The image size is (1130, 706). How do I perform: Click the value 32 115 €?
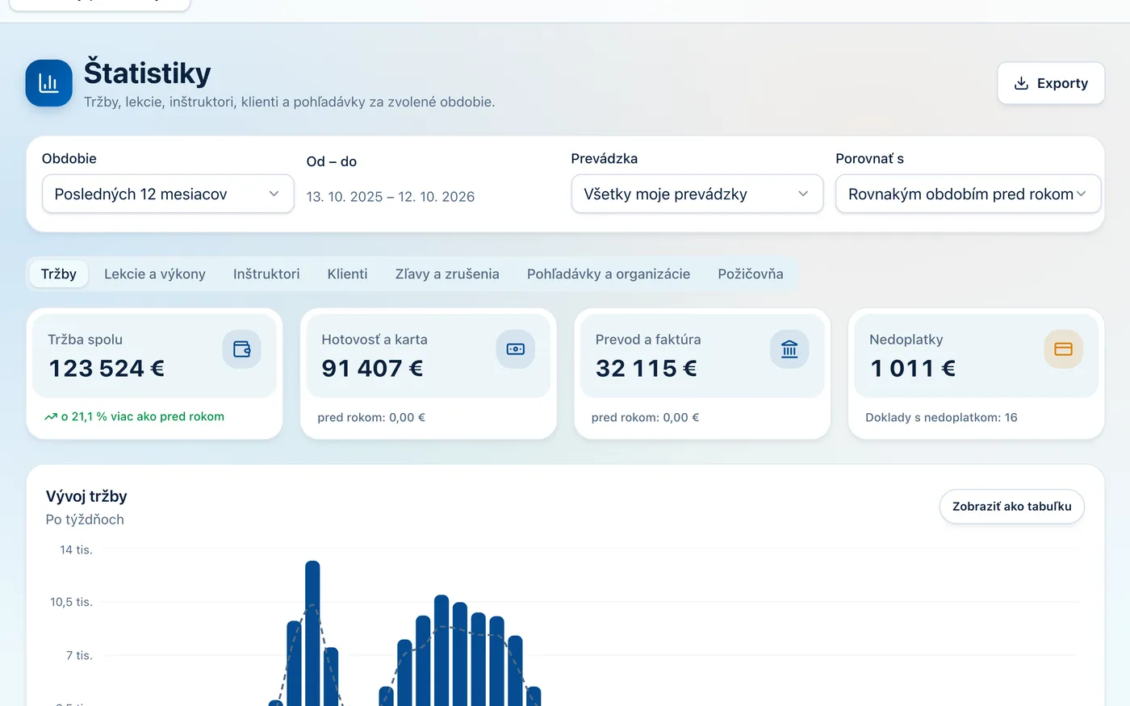[647, 368]
